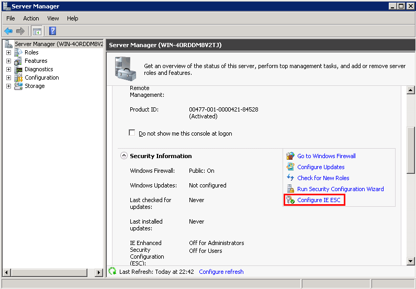
Task: Select the Configuration tree item
Action: click(x=42, y=78)
